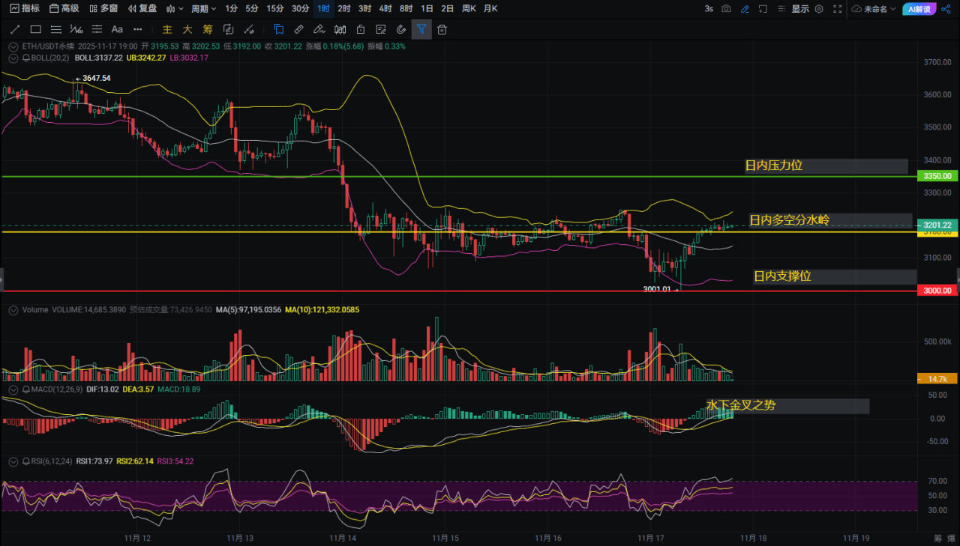Viewport: 960px width, 546px height.
Task: Switch to the 15分 timeframe
Action: coord(275,9)
